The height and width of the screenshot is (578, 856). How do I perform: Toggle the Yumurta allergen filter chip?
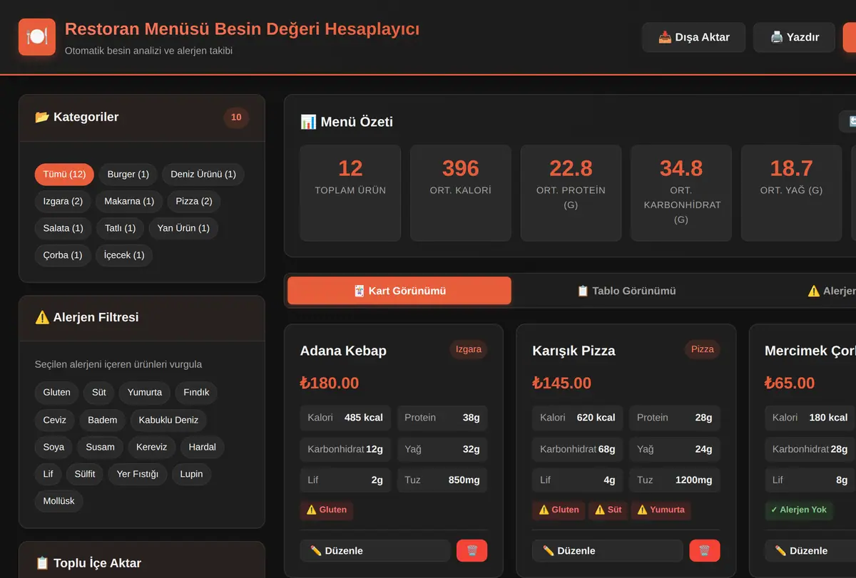[x=145, y=392]
